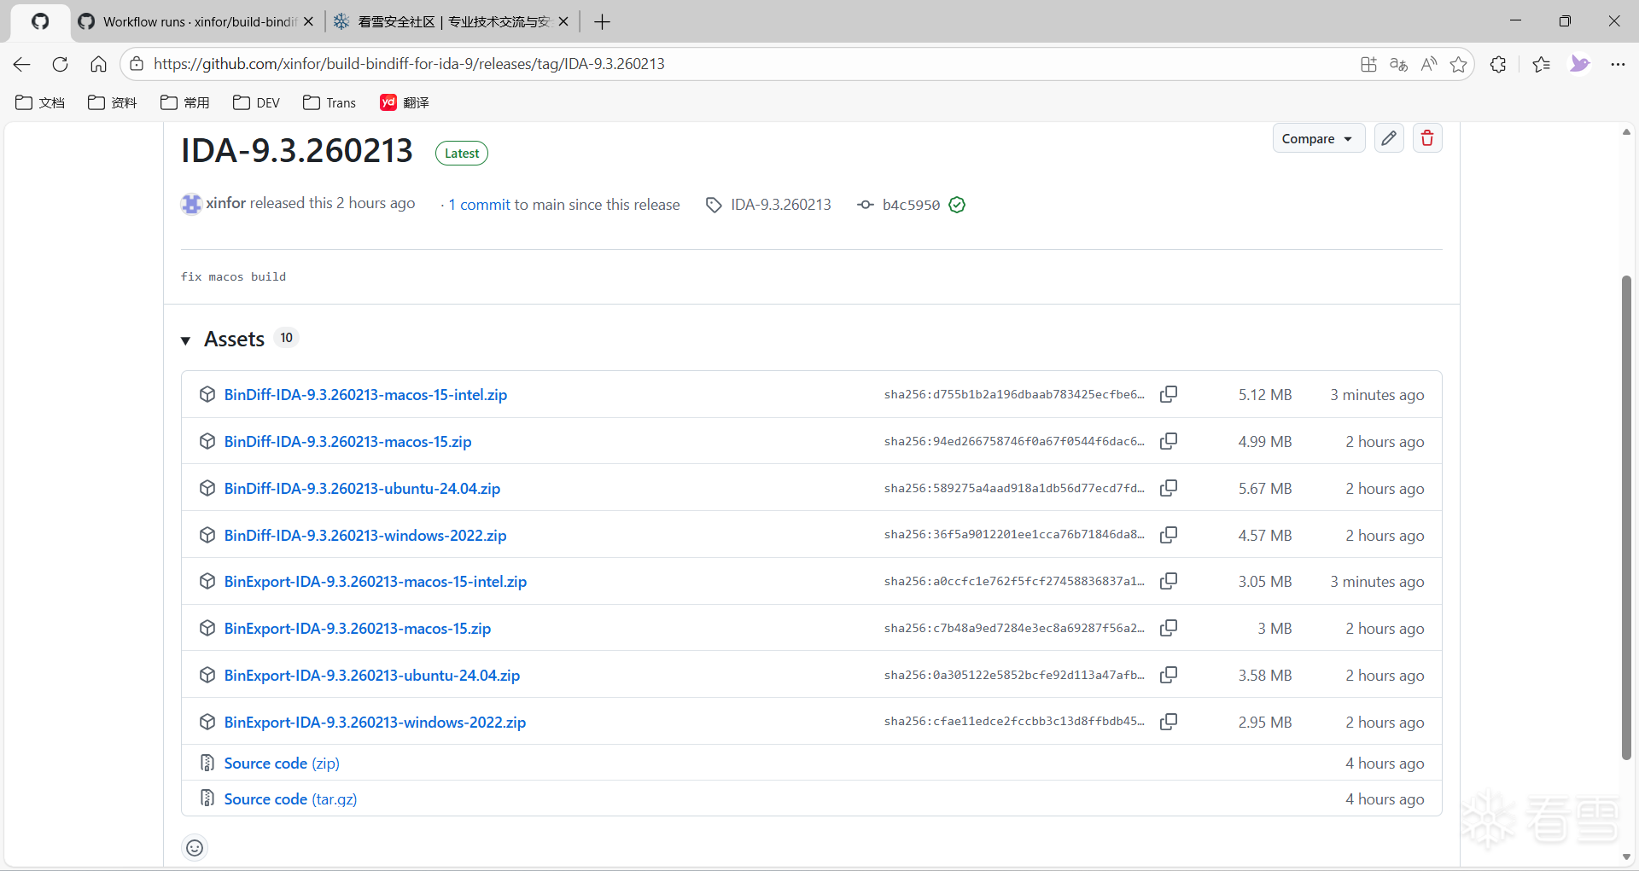
Task: Copy sha256 of BinExport windows-2022 asset
Action: [x=1169, y=722]
